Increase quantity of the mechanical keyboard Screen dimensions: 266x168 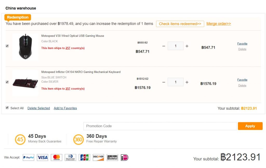point(187,82)
